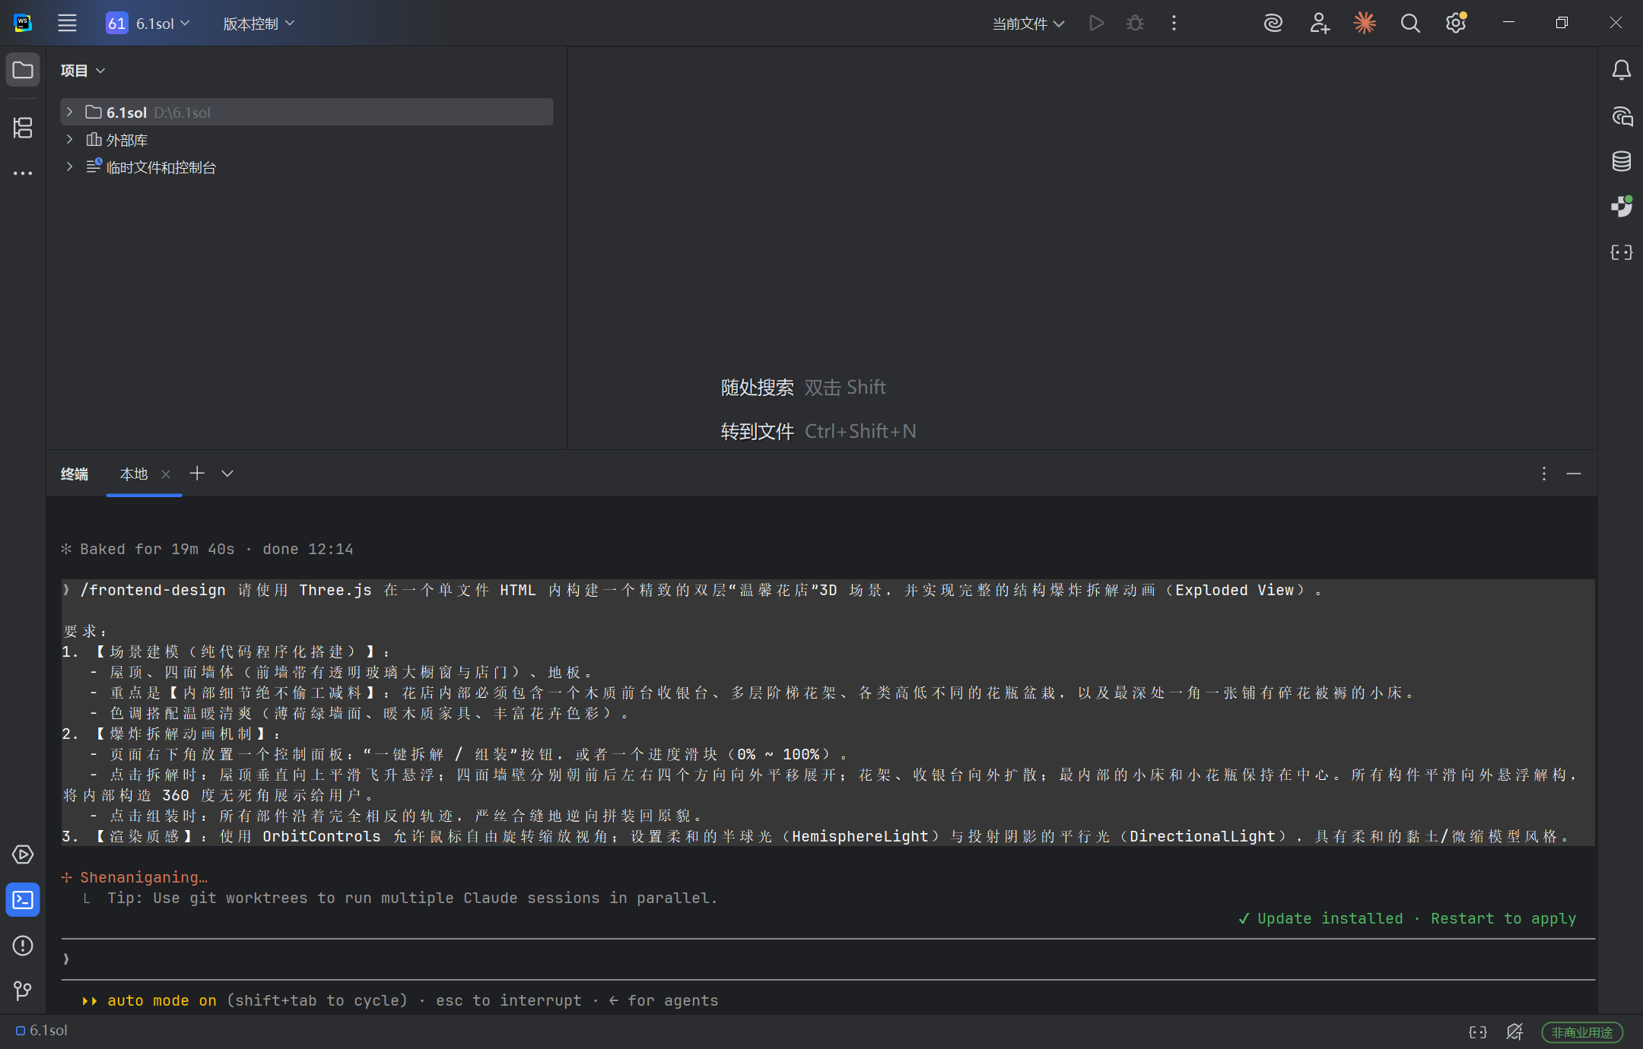The width and height of the screenshot is (1643, 1049).
Task: Open the AI Assistant swirl icon
Action: [x=1273, y=23]
